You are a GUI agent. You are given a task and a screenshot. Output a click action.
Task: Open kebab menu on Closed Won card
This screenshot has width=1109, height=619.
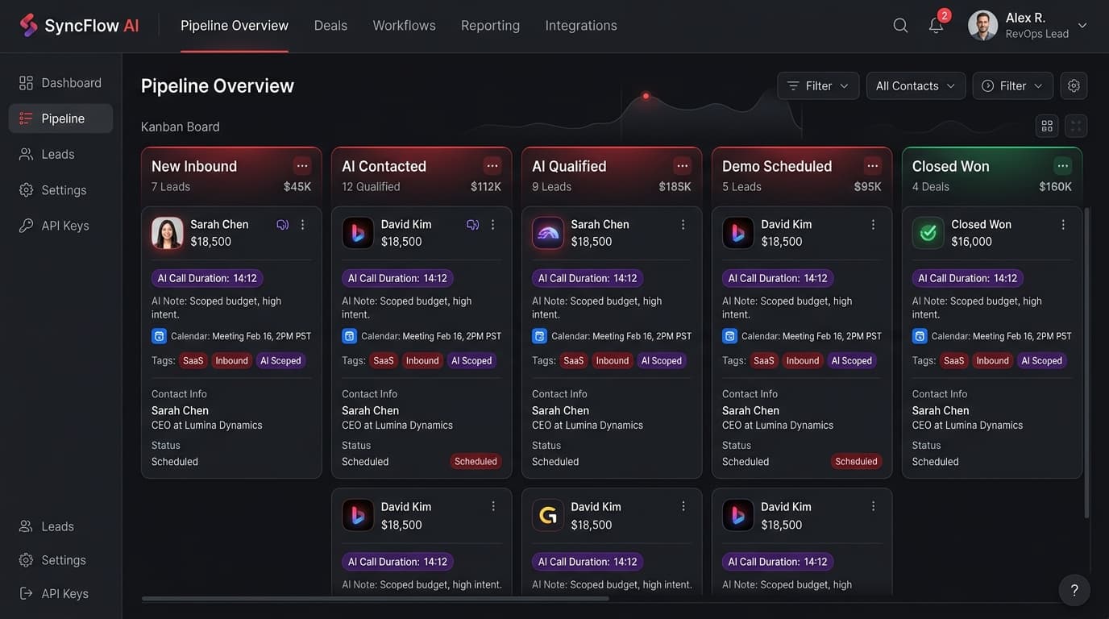1064,225
